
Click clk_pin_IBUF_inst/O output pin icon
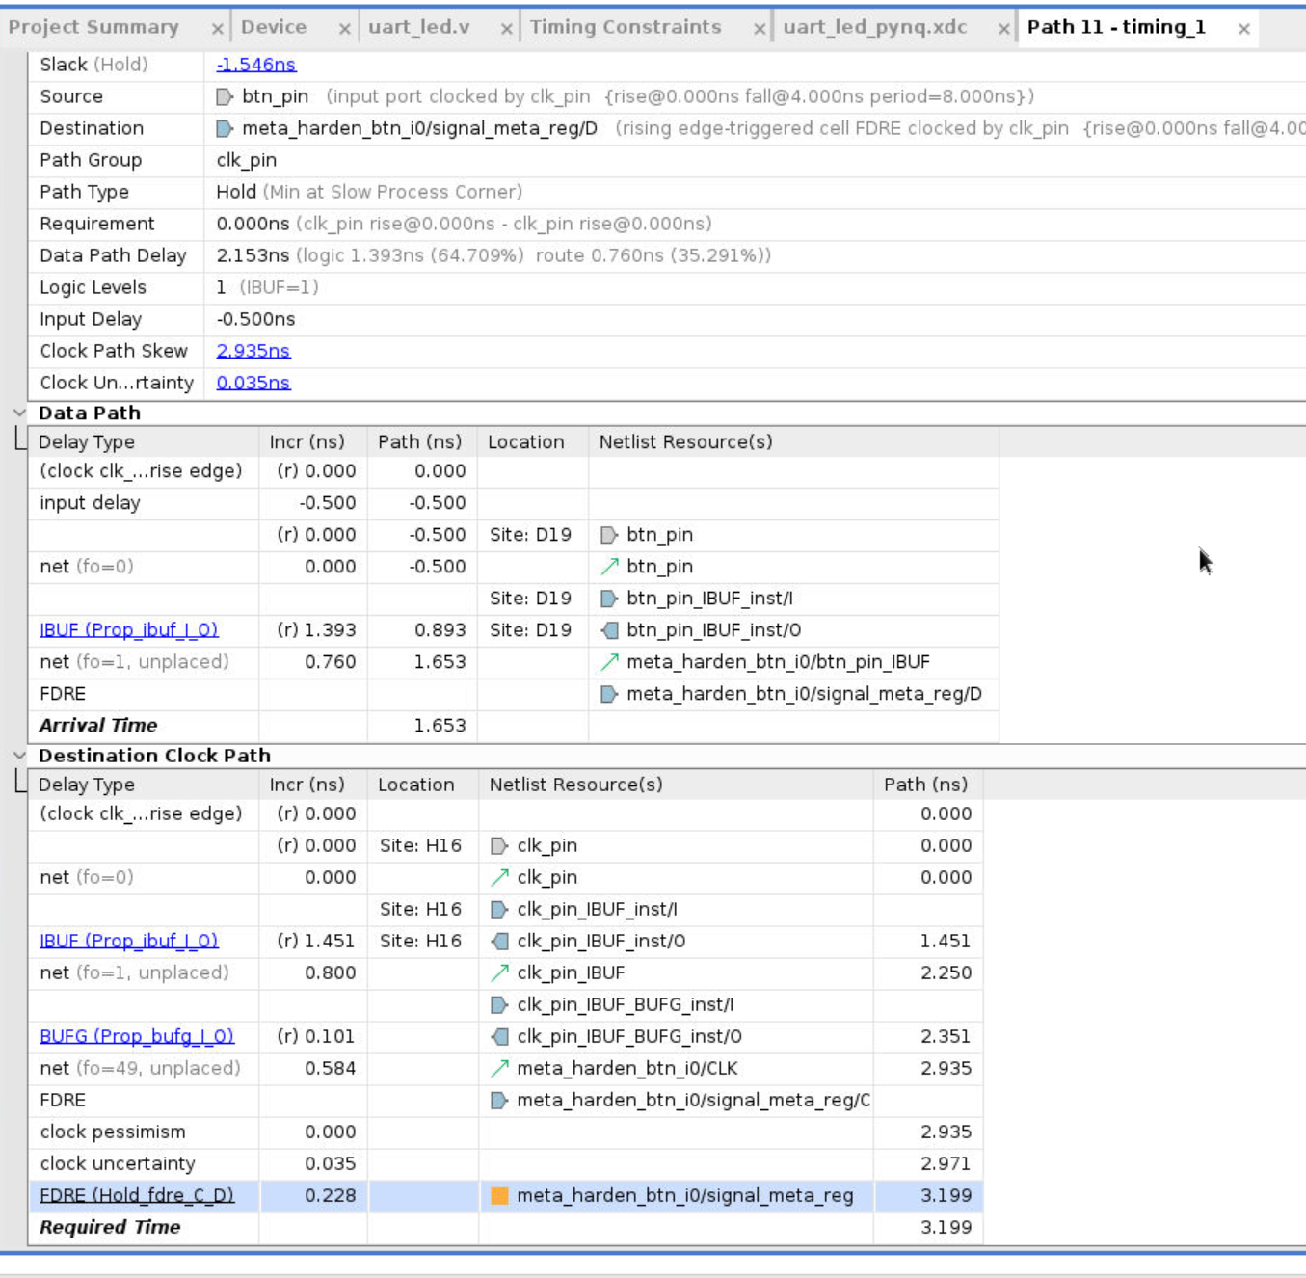499,941
